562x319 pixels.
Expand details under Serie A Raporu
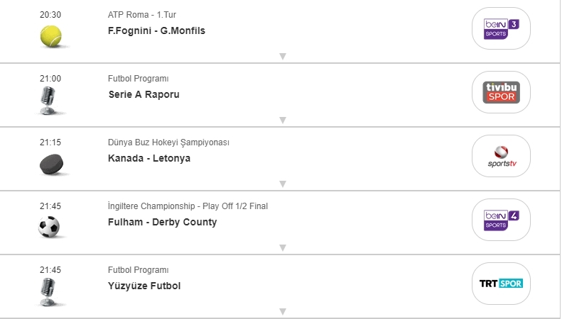tap(282, 121)
